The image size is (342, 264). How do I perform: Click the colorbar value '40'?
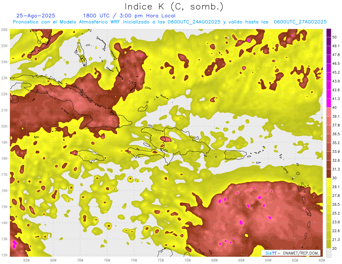[334, 108]
